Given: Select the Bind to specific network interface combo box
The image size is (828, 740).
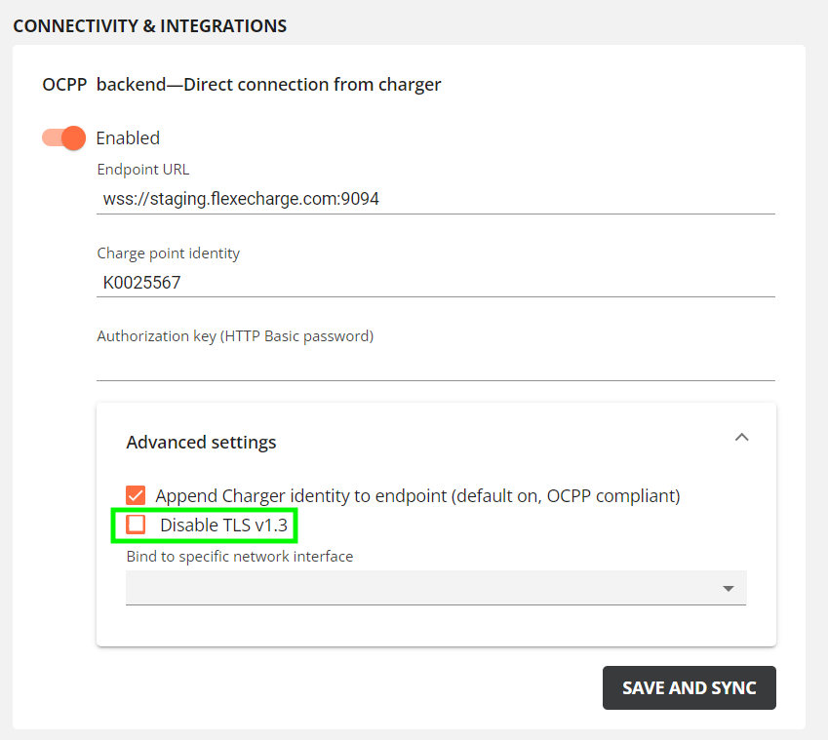Looking at the screenshot, I should coord(436,588).
